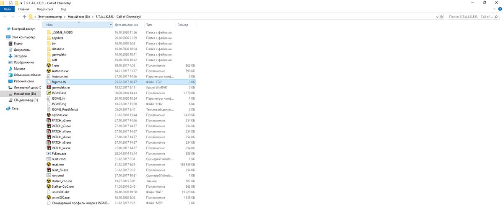Click the PATCH_x6.exe archive icon

49,137
